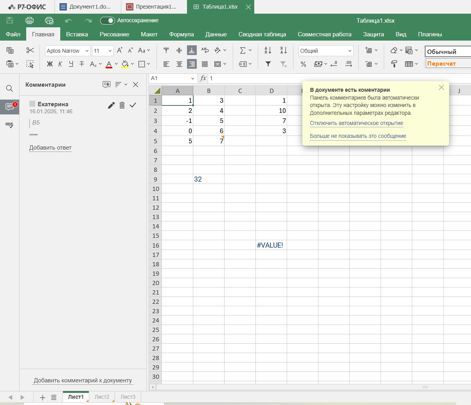Viewport: 471px width, 405px height.
Task: Click the filter funnel icon
Action: (x=268, y=64)
